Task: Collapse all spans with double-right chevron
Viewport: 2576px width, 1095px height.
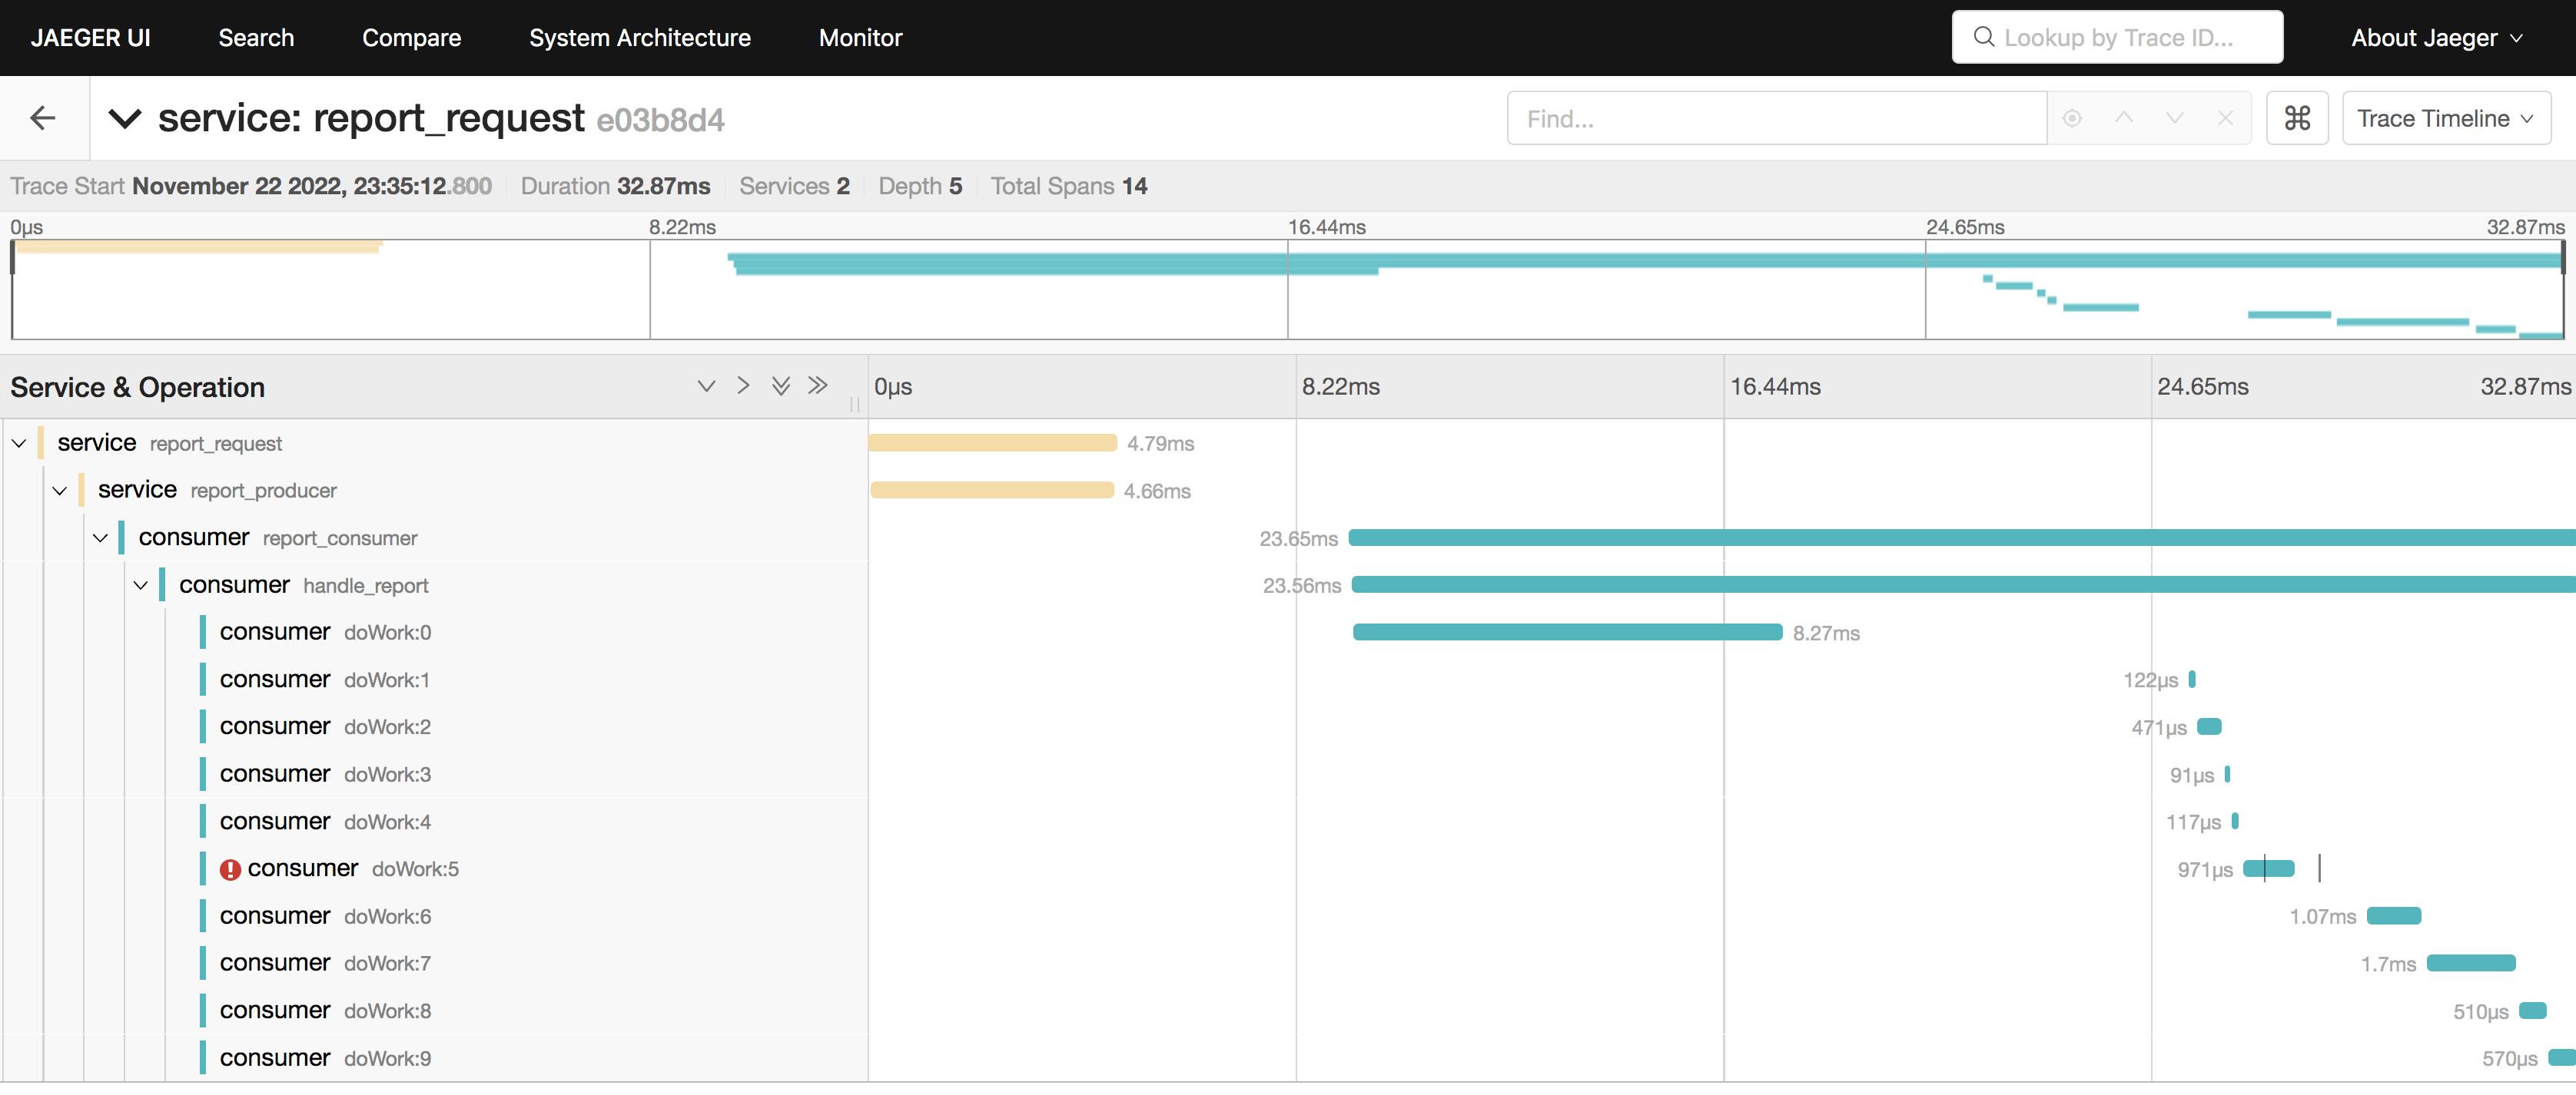Action: coord(818,385)
